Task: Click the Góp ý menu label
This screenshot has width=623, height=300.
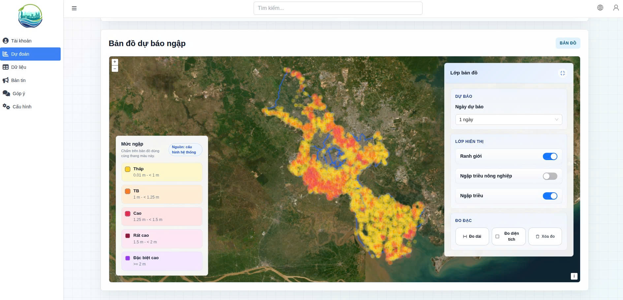Action: coord(19,94)
